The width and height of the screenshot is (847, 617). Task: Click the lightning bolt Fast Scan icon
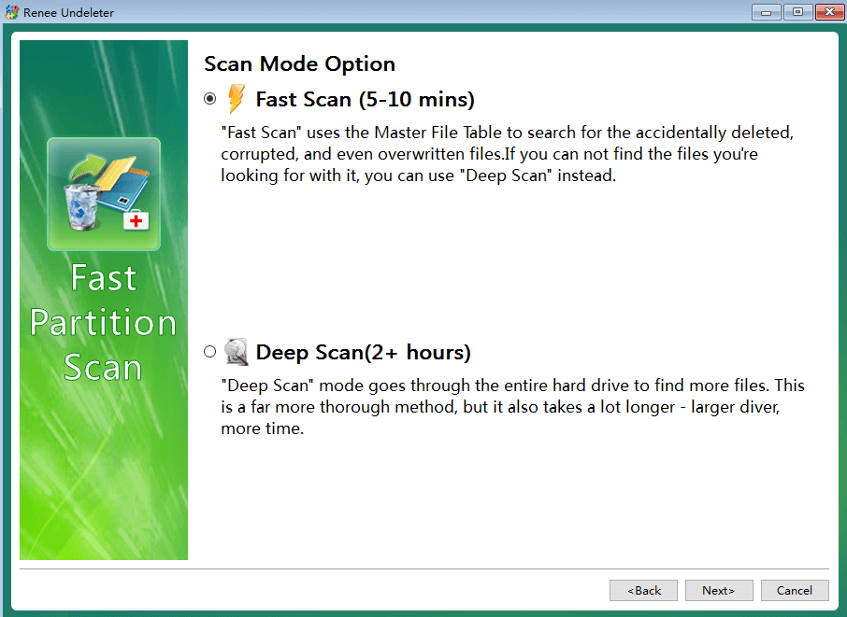click(x=237, y=98)
